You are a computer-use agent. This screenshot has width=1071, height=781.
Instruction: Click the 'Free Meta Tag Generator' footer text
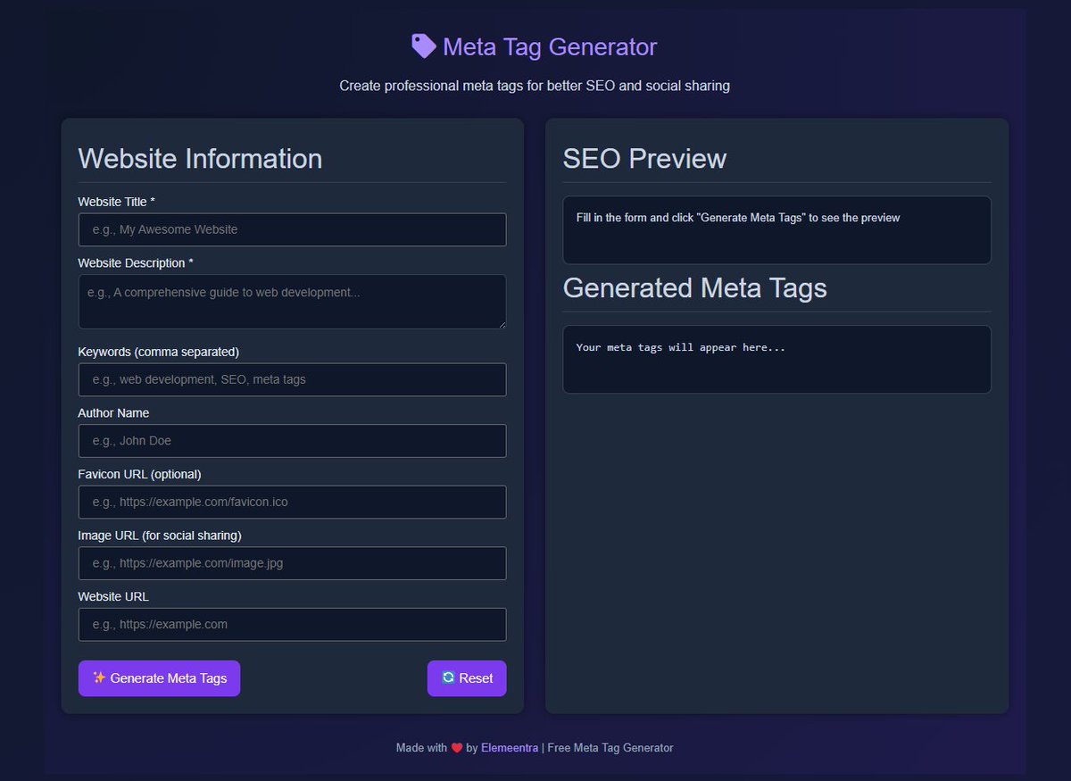pos(610,748)
